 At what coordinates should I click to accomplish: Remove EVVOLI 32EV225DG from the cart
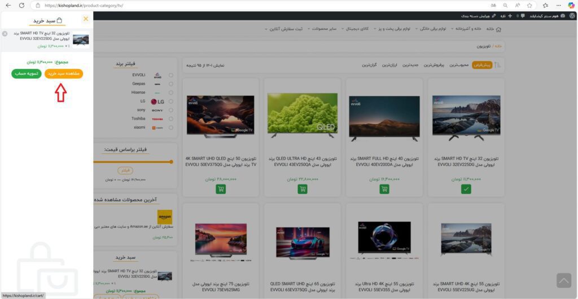click(5, 34)
